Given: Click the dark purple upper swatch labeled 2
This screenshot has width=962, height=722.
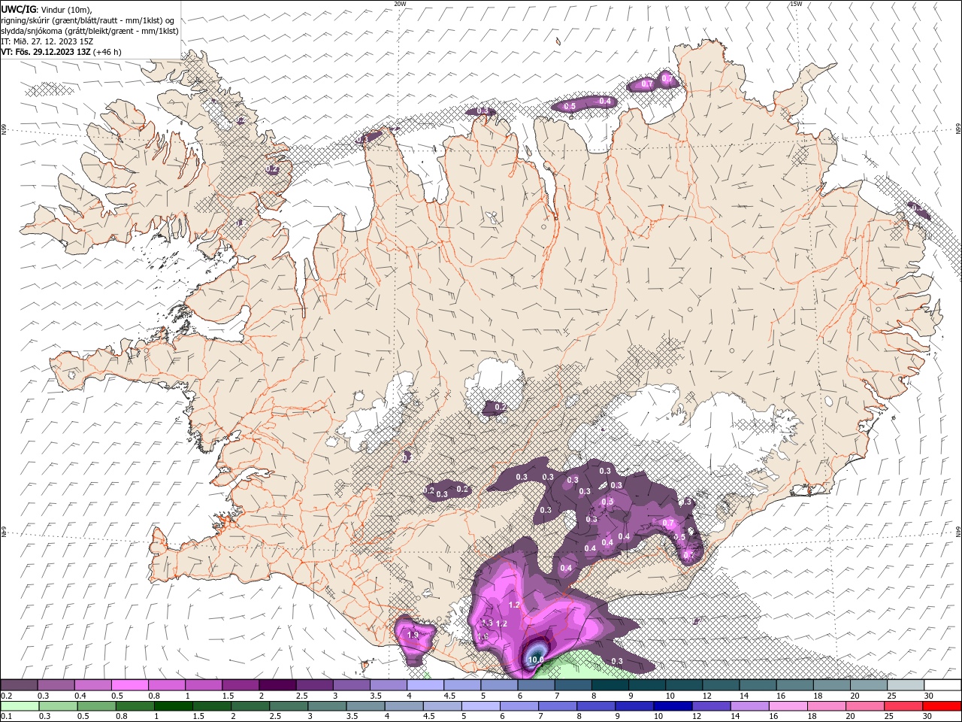Looking at the screenshot, I should pyautogui.click(x=277, y=685).
